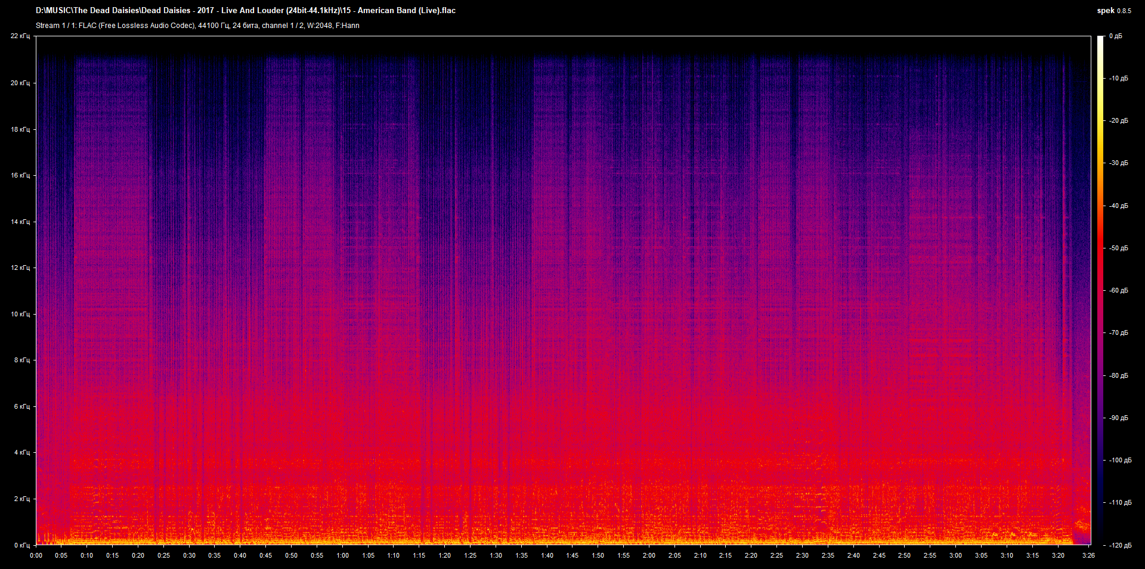Click the 1:00 time axis marker
This screenshot has height=569, width=1145.
pos(342,555)
